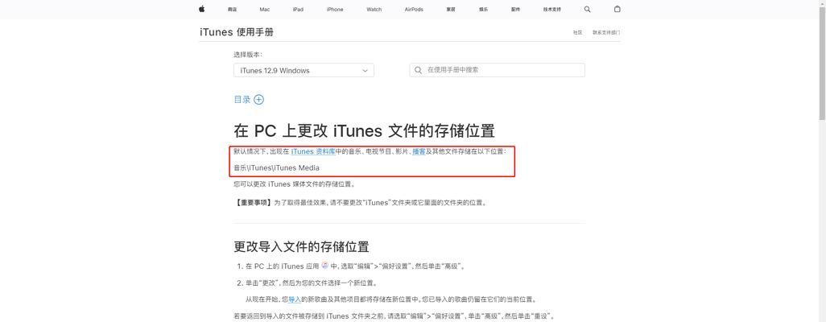Image resolution: width=826 pixels, height=322 pixels.
Task: Choose Watch in the top navigation
Action: point(374,10)
